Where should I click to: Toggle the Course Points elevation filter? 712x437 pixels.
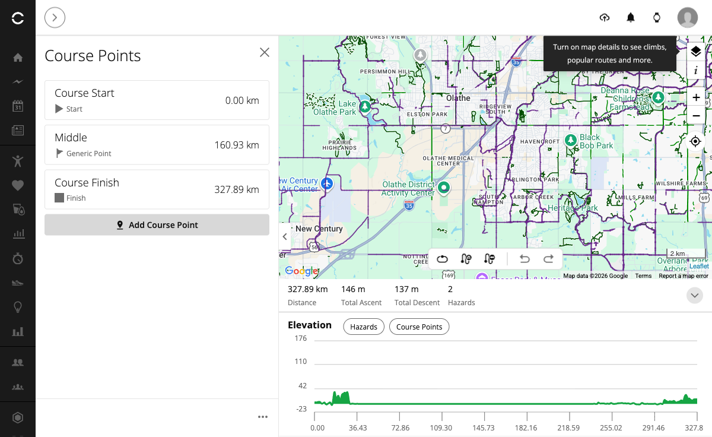tap(419, 327)
